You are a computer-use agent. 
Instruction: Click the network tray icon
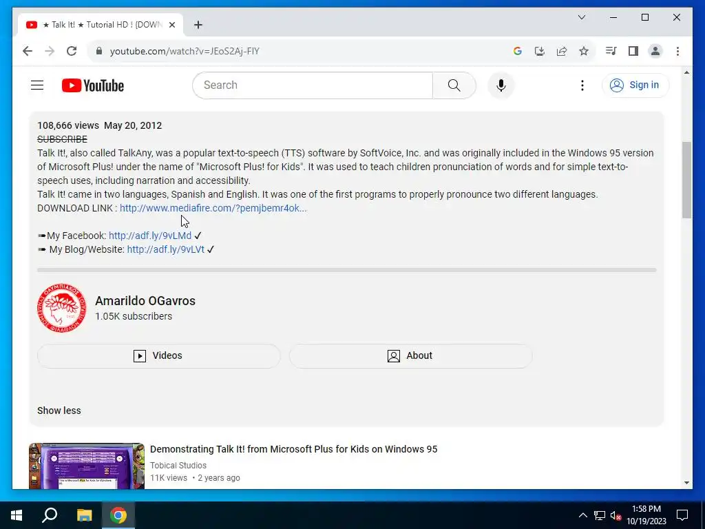[x=600, y=515]
